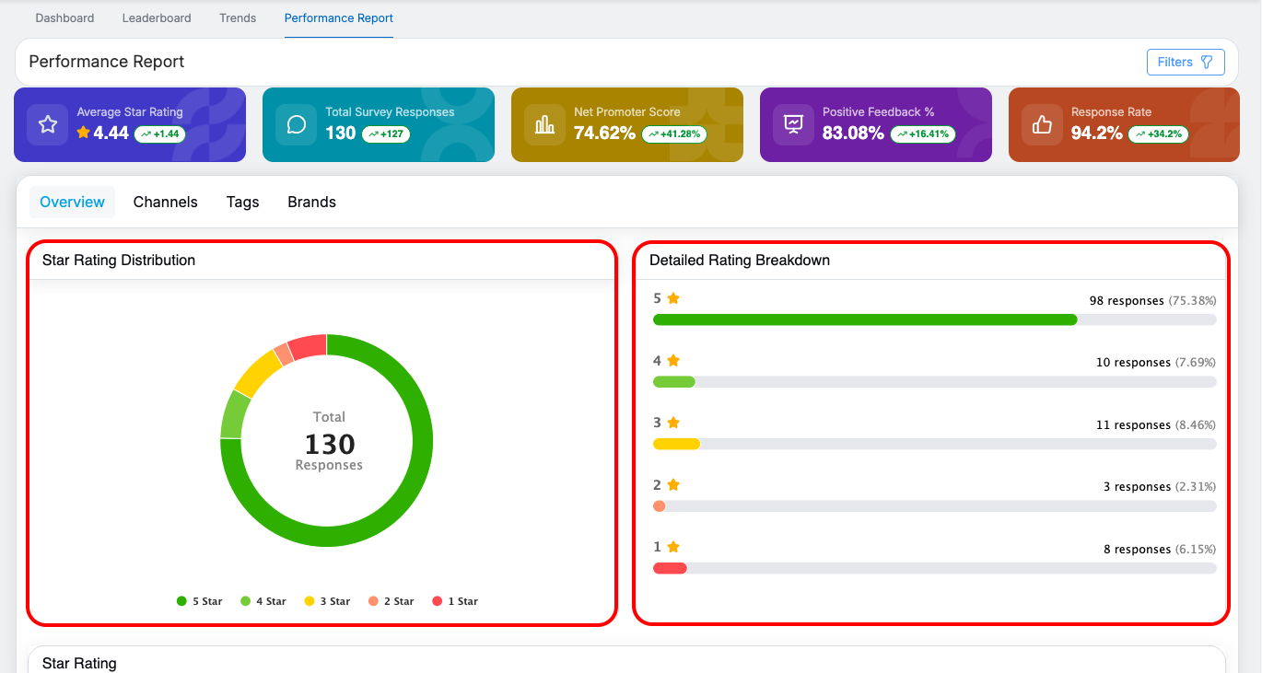The image size is (1262, 673).
Task: Switch to the Channels tab
Action: coord(166,203)
